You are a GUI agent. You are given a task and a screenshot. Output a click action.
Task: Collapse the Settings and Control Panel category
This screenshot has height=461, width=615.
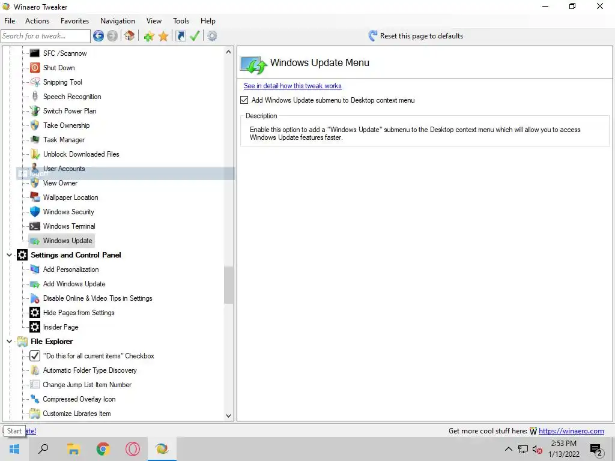[x=10, y=255]
